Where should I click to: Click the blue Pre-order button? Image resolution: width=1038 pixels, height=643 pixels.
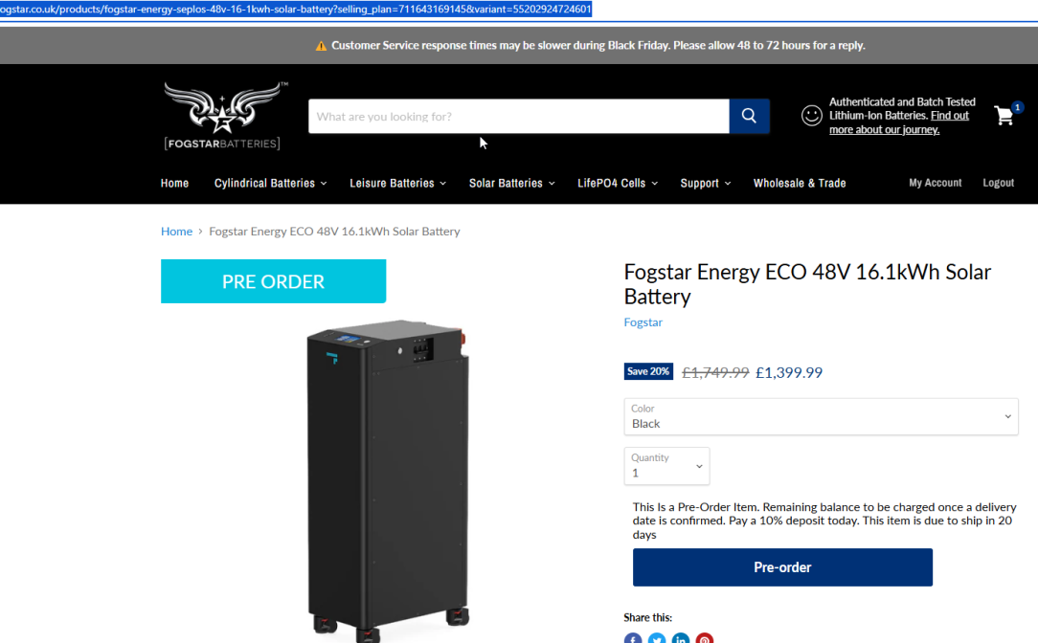(x=782, y=566)
